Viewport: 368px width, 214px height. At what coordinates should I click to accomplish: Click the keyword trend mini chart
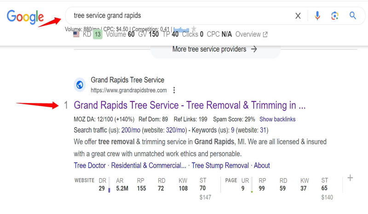coord(181,29)
